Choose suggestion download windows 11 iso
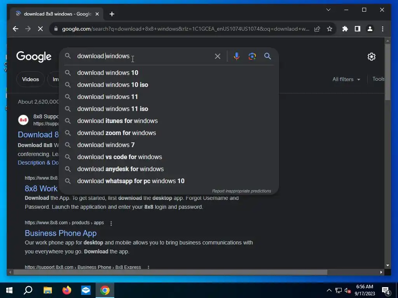This screenshot has width=398, height=298. click(169, 109)
